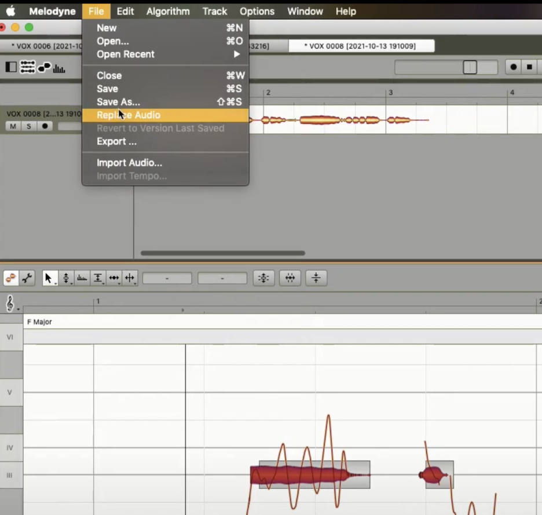
Task: Click the transport position slider handle
Action: coord(470,67)
